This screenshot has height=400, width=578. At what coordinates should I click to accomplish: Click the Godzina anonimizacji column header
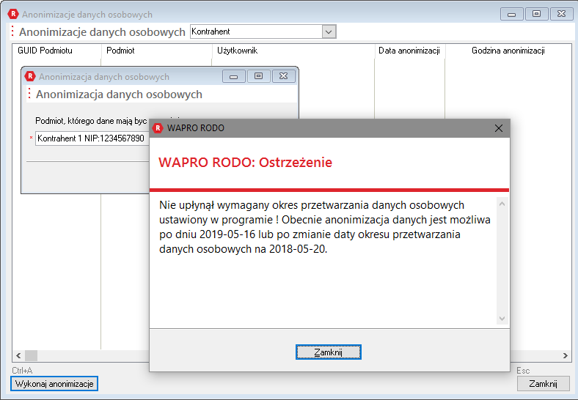click(x=508, y=51)
